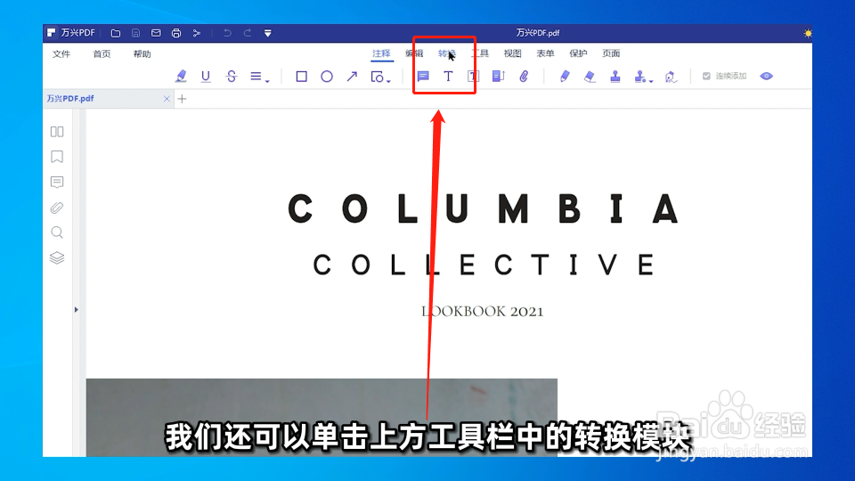Select the Text box tool
The width and height of the screenshot is (855, 481).
pos(473,77)
